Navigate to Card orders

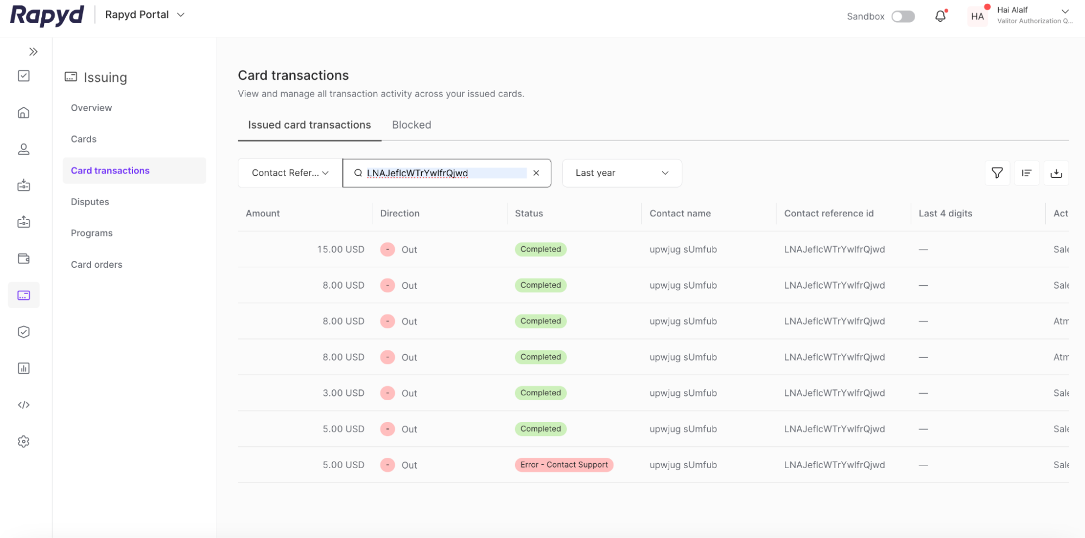point(96,264)
